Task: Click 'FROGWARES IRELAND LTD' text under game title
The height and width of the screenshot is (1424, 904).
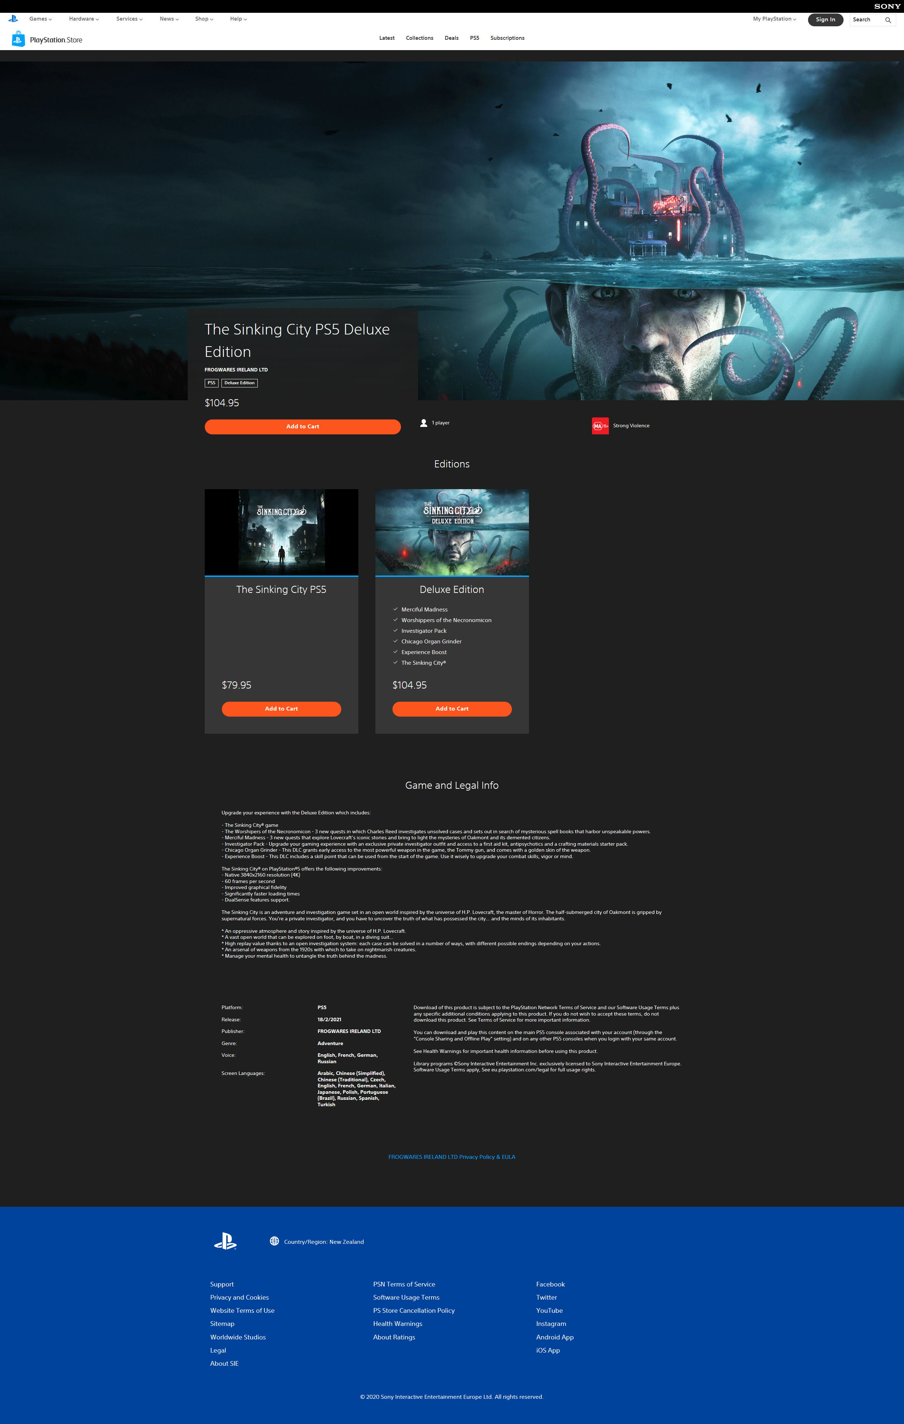Action: (236, 370)
